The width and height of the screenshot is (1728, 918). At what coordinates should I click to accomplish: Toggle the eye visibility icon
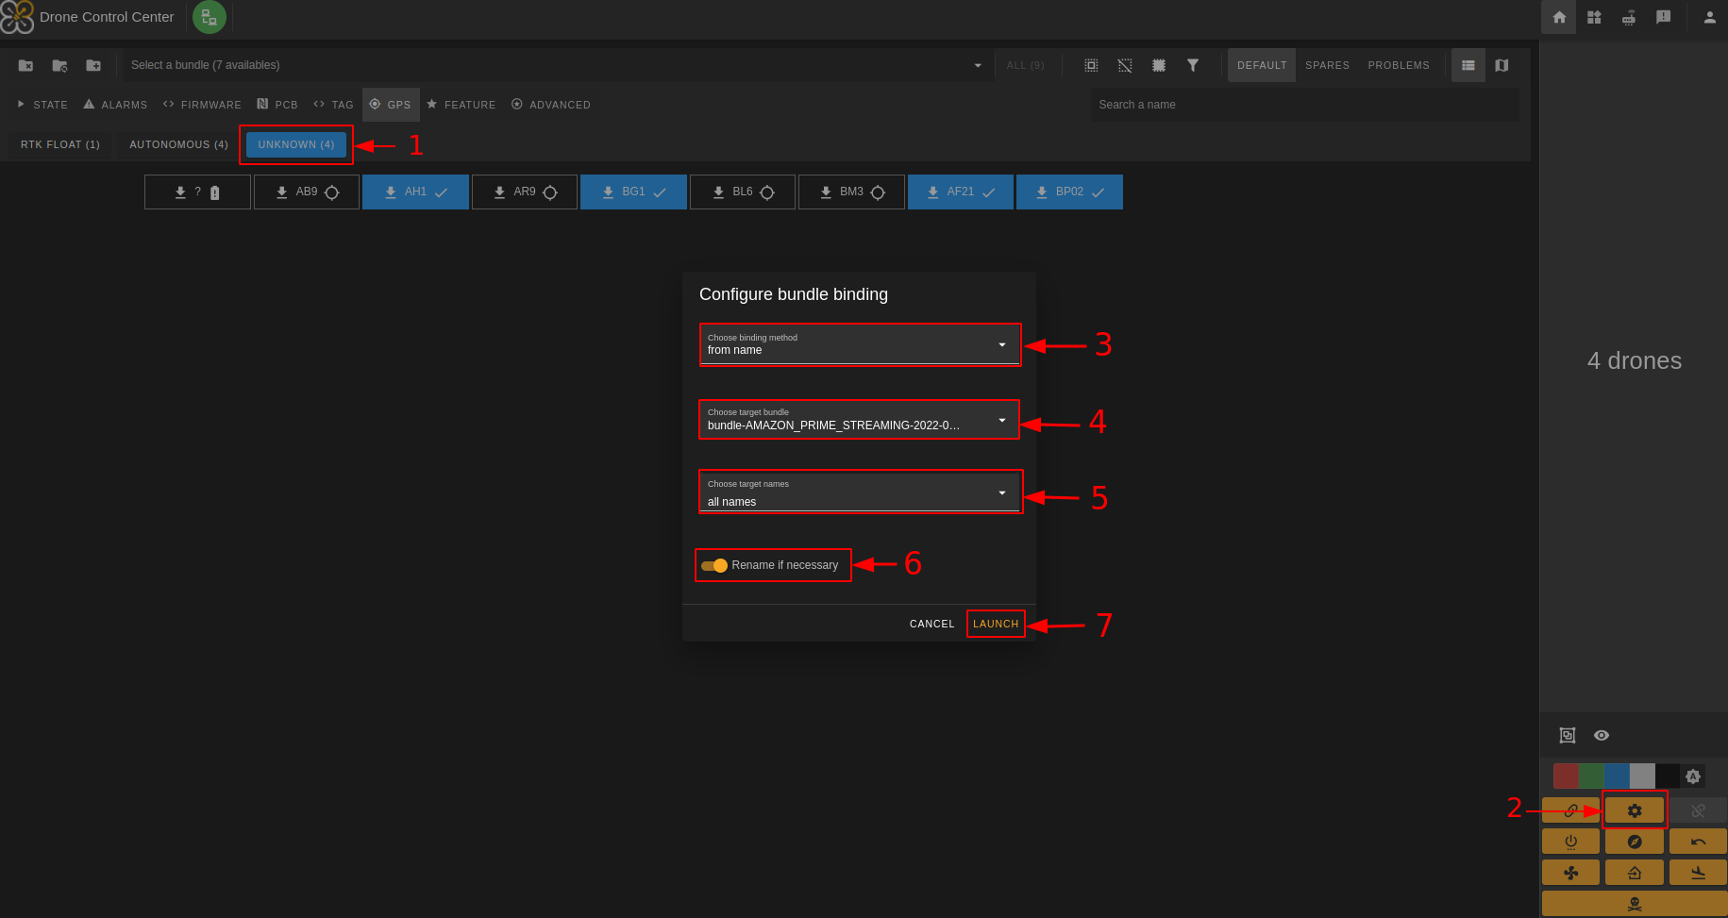(1601, 735)
